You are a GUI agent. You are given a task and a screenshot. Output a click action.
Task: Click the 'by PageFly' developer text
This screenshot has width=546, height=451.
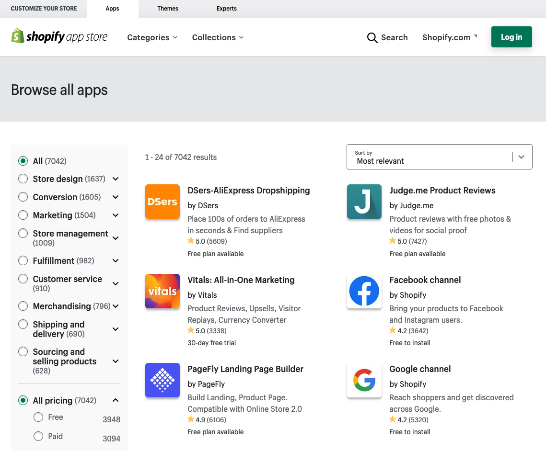coord(206,384)
